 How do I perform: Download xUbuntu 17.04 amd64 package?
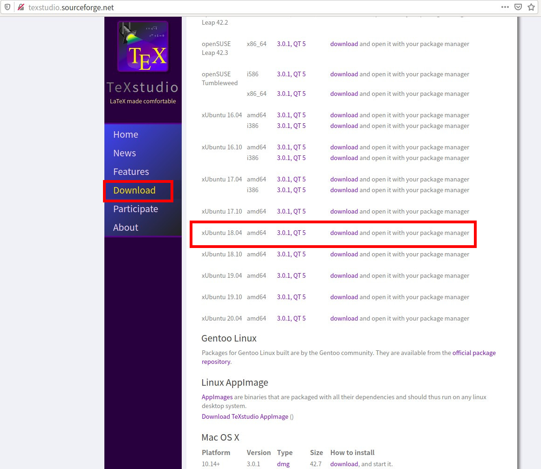[x=344, y=179]
